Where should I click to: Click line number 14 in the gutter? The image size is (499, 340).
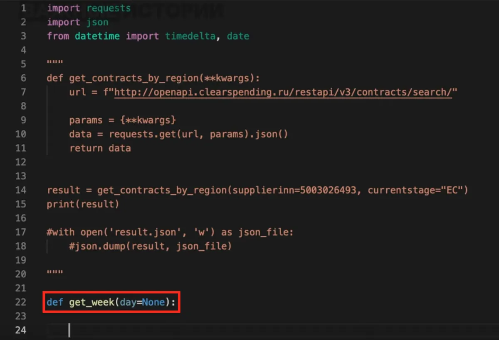pyautogui.click(x=20, y=190)
